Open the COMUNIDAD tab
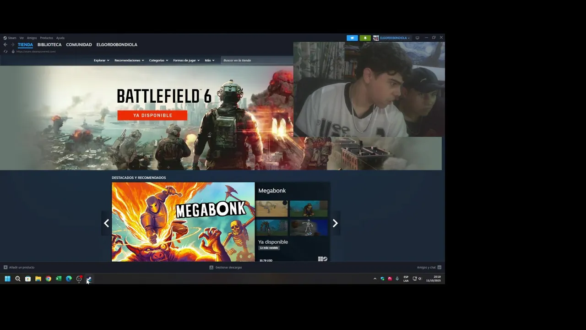 click(79, 44)
